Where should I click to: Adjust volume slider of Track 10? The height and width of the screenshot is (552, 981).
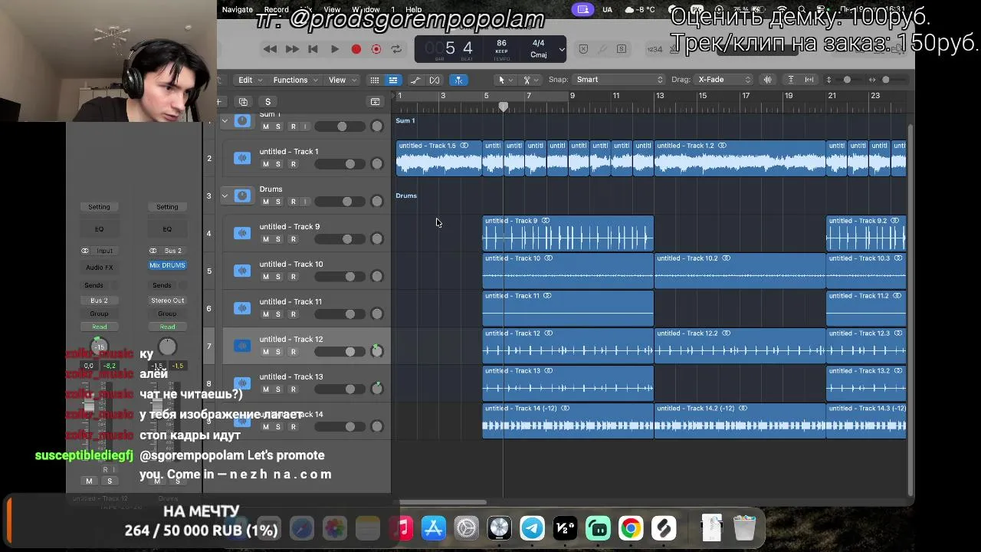tap(340, 277)
